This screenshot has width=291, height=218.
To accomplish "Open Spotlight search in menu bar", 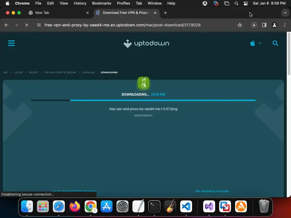I will tap(236, 3).
